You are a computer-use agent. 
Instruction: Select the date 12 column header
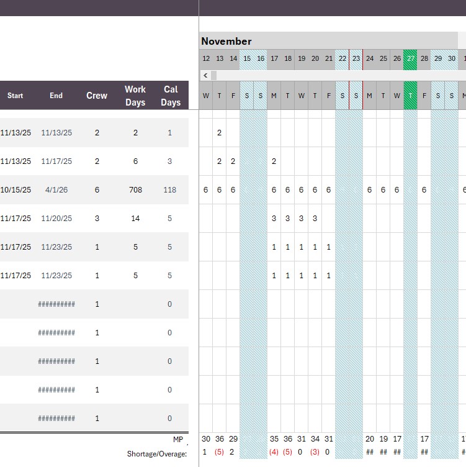[206, 58]
